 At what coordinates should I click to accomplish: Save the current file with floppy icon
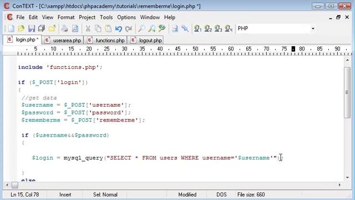[32, 28]
